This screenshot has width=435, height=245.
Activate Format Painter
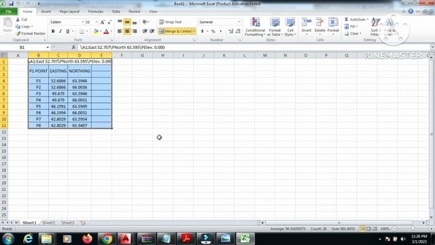tap(31, 33)
